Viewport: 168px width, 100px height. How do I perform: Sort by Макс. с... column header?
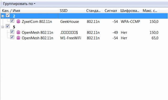click(150, 11)
